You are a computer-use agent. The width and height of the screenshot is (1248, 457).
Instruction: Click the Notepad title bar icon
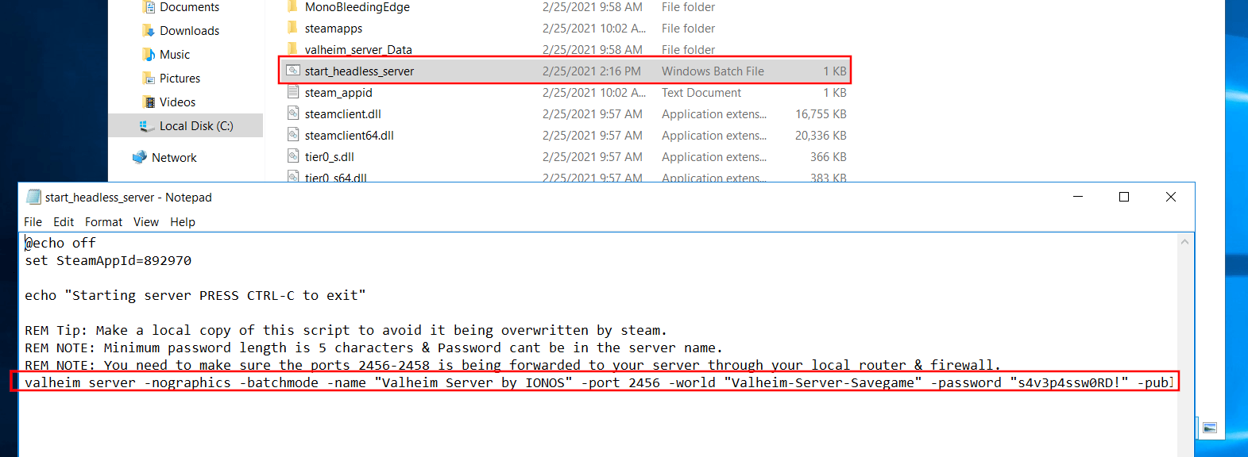(33, 197)
